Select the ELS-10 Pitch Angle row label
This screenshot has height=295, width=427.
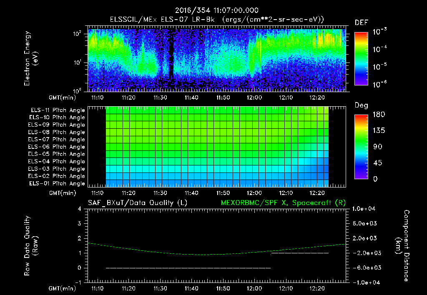(57, 117)
